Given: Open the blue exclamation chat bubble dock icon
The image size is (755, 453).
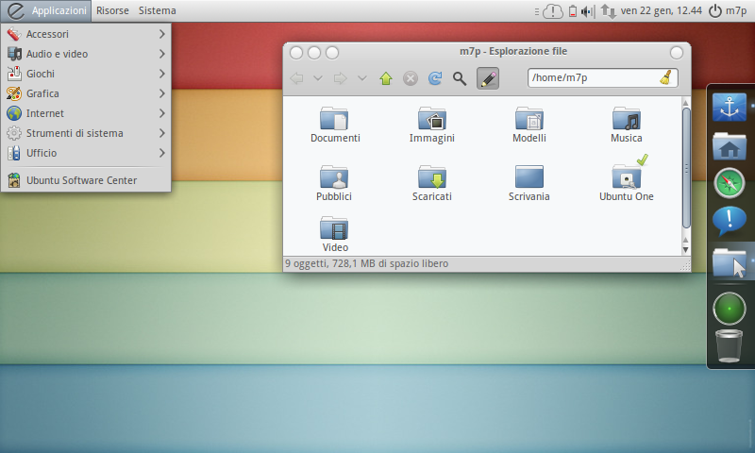Looking at the screenshot, I should click(730, 222).
